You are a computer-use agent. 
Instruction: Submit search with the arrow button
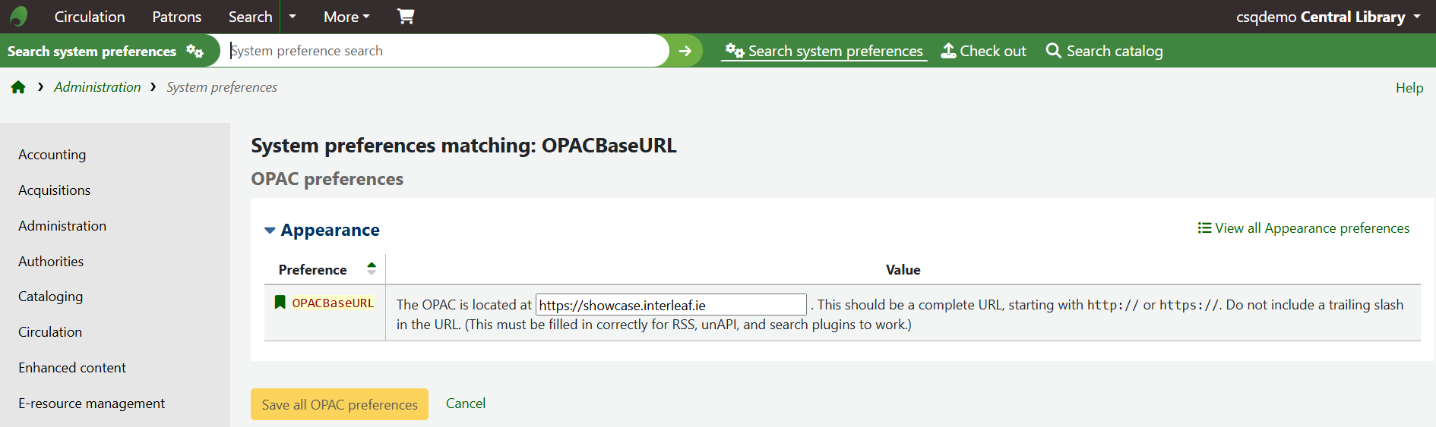click(x=685, y=51)
